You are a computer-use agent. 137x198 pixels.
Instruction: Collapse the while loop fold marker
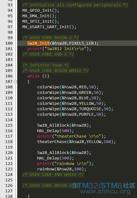pyautogui.click(x=15, y=82)
